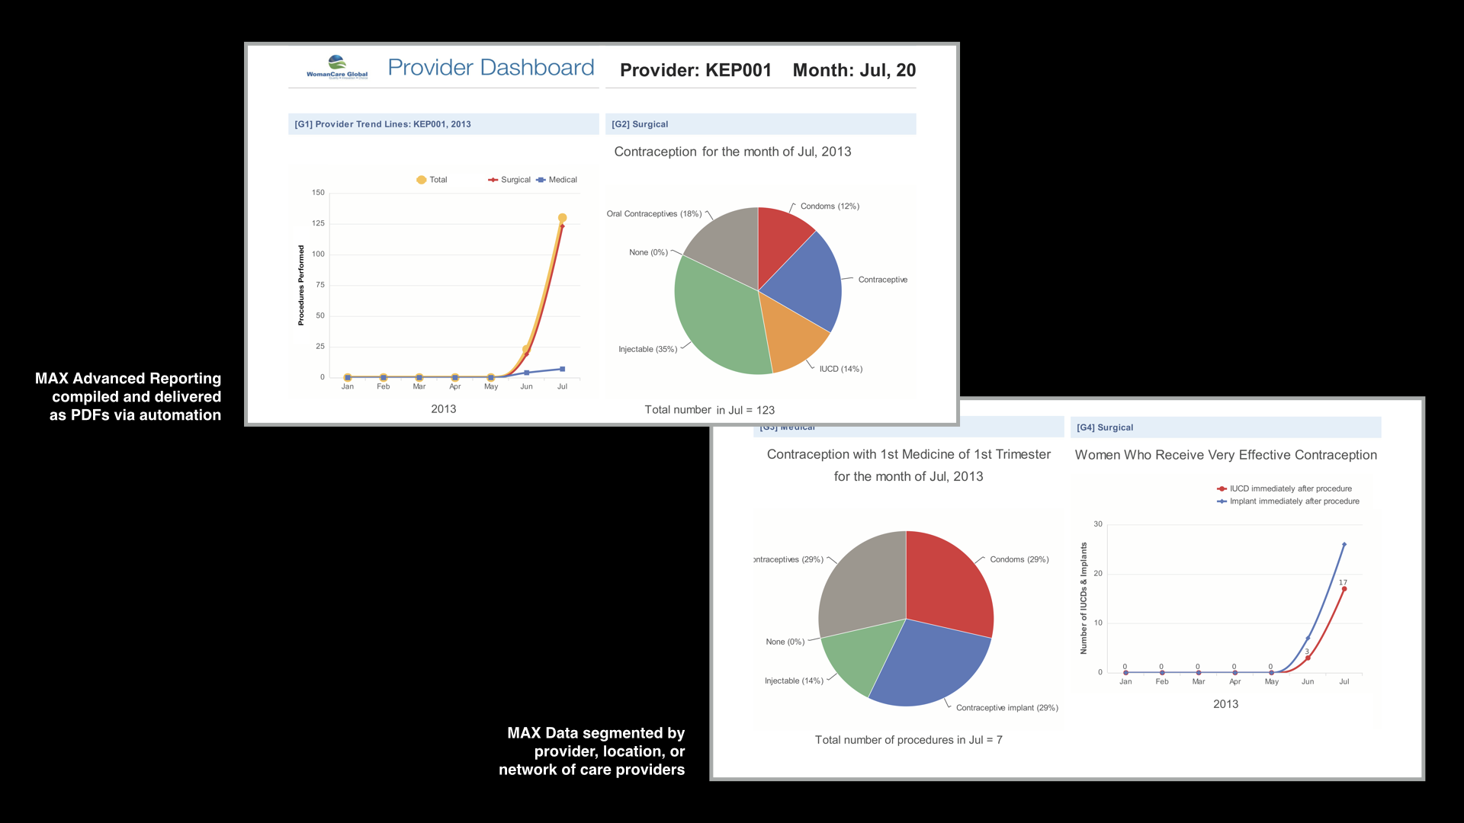Click the Jul Medical data point on trend chart
Screen dimensions: 1464x823
tap(563, 369)
